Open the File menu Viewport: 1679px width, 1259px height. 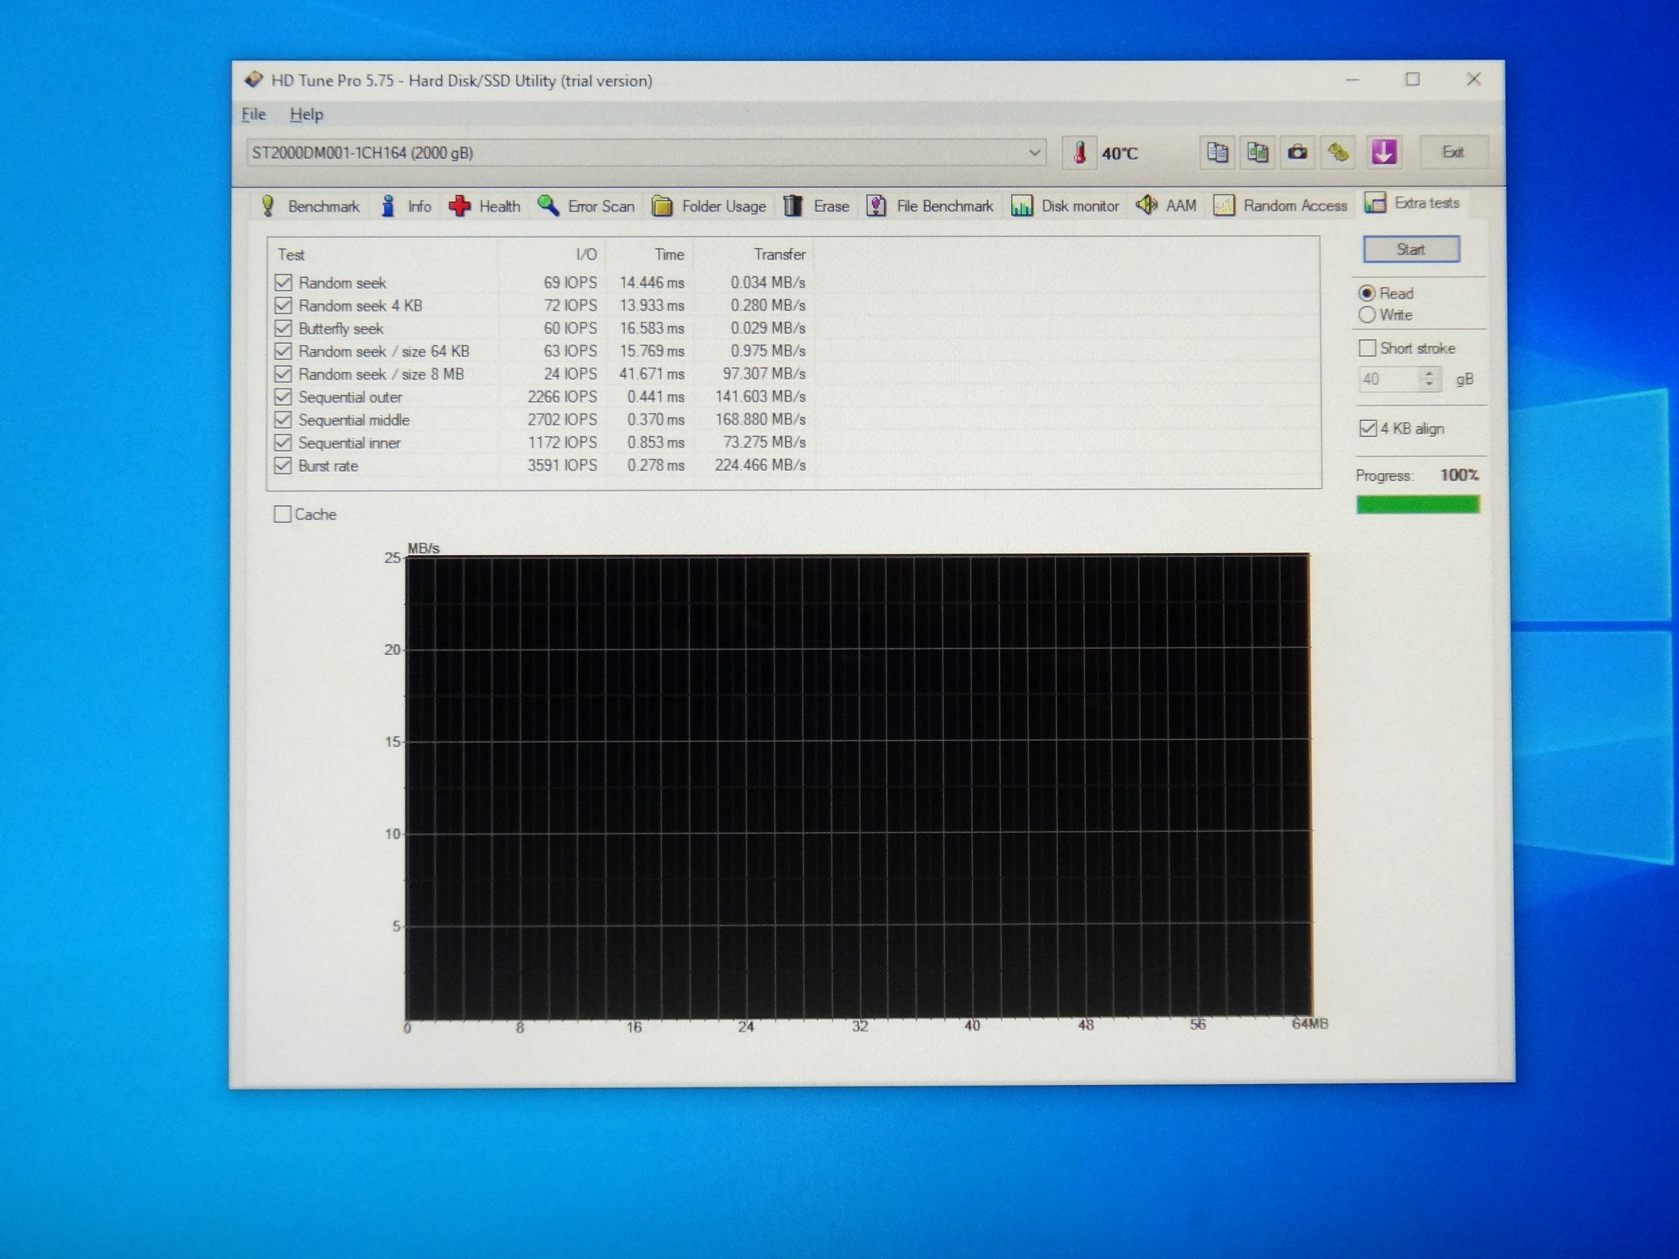coord(253,115)
